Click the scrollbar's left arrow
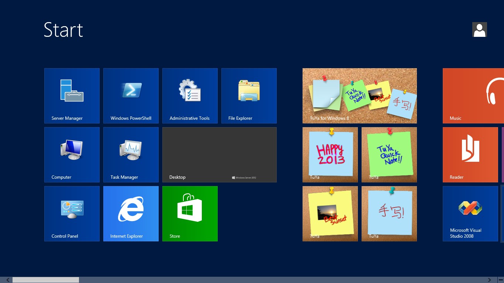 (x=8, y=280)
